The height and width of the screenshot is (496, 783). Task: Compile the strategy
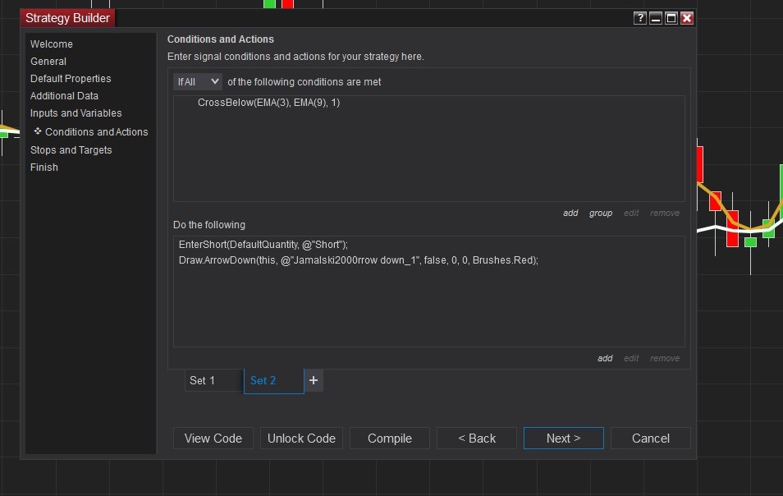tap(390, 439)
